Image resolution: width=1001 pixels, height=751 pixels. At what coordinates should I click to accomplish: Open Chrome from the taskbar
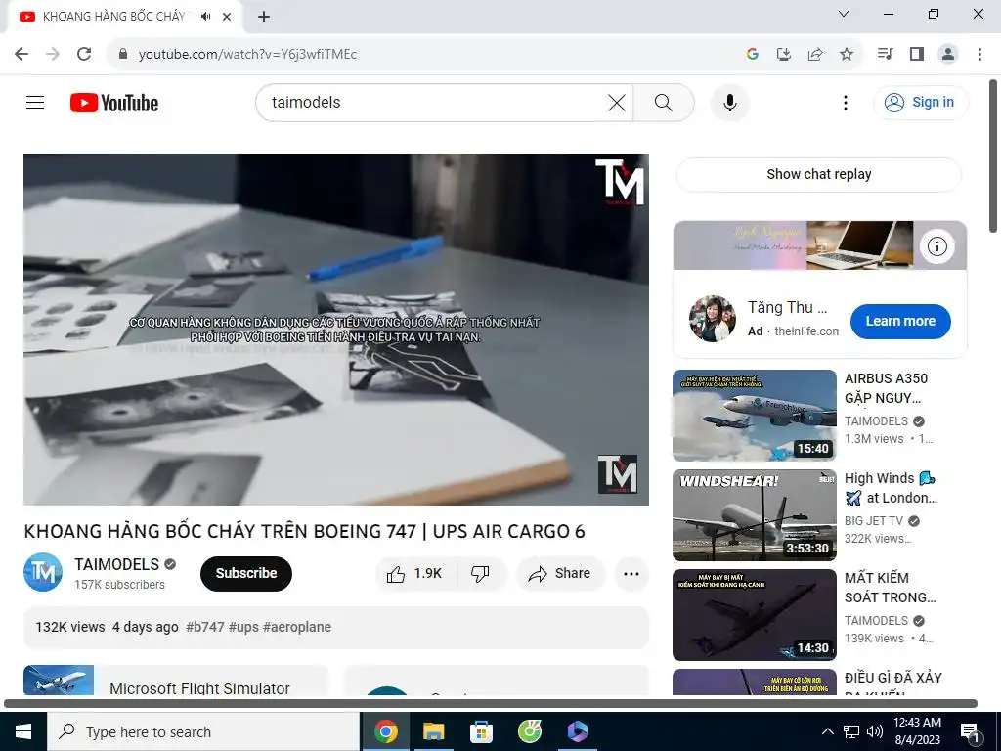(386, 731)
